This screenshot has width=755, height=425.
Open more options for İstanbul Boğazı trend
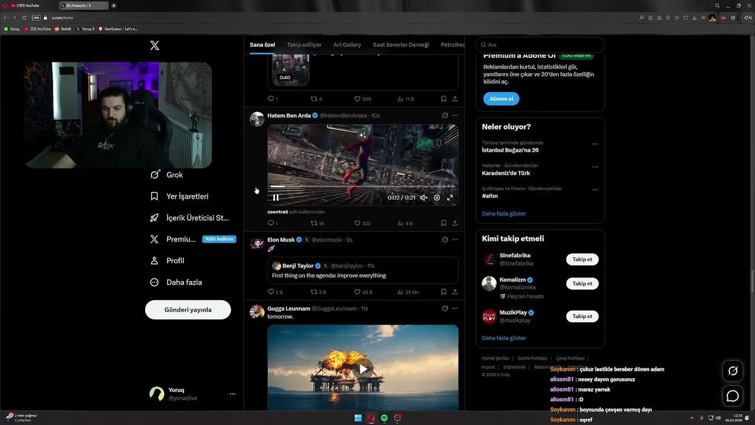[595, 144]
